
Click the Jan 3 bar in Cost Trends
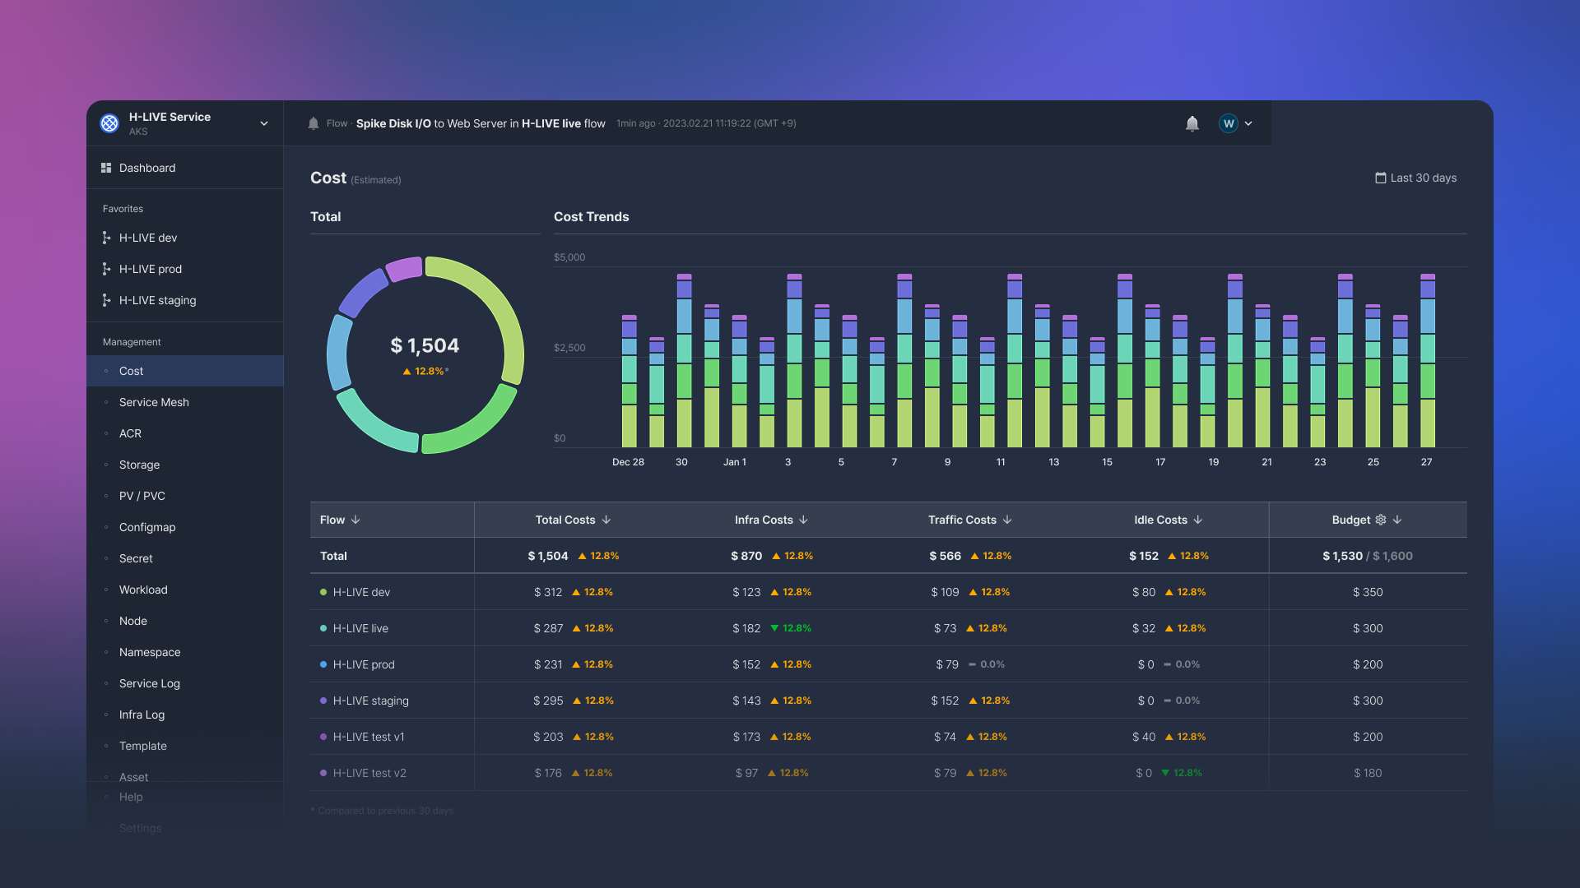[794, 362]
